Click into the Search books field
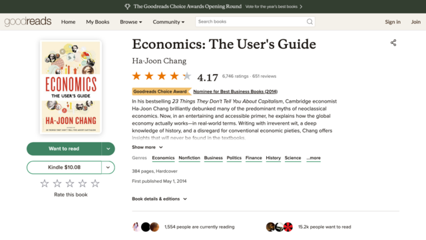The width and height of the screenshot is (426, 240). coord(250,21)
